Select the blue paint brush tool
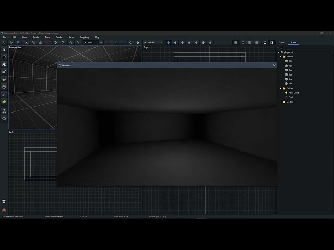The height and width of the screenshot is (250, 334). [x=4, y=94]
